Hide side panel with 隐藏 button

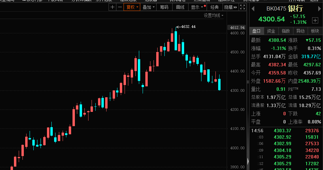[230, 7]
